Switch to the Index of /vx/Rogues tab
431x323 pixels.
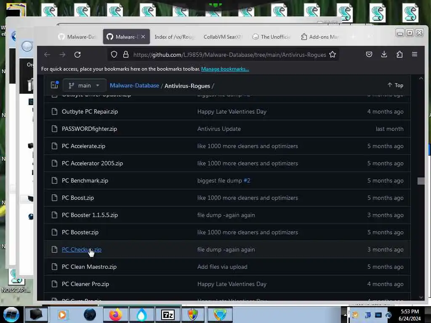(x=174, y=37)
